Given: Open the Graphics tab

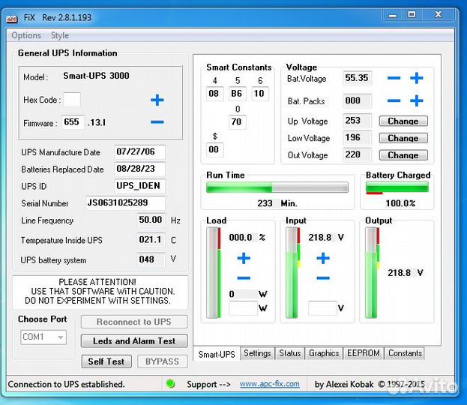Looking at the screenshot, I should coord(324,353).
